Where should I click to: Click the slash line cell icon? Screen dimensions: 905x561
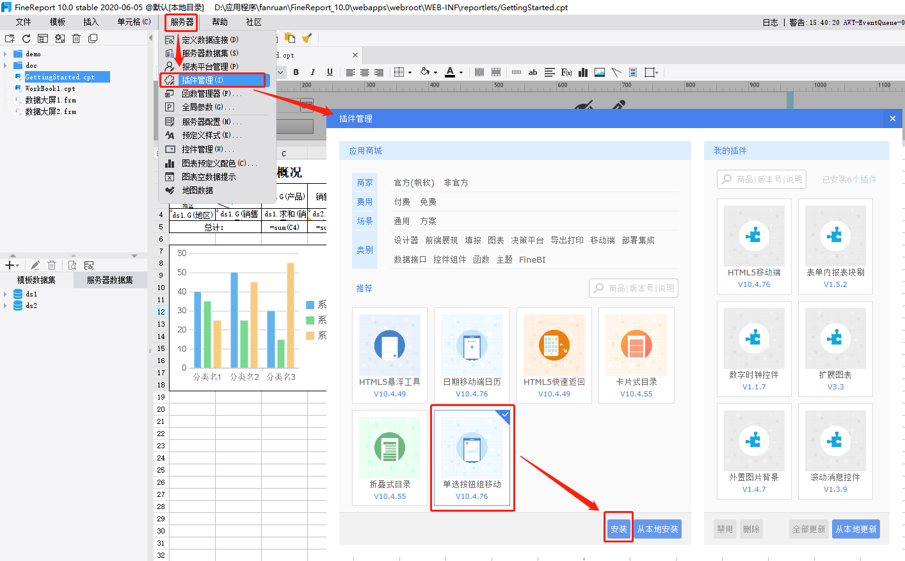[616, 72]
